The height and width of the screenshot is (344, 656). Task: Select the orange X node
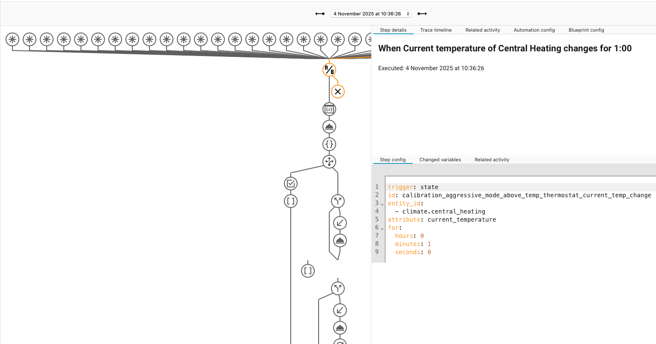click(x=338, y=92)
